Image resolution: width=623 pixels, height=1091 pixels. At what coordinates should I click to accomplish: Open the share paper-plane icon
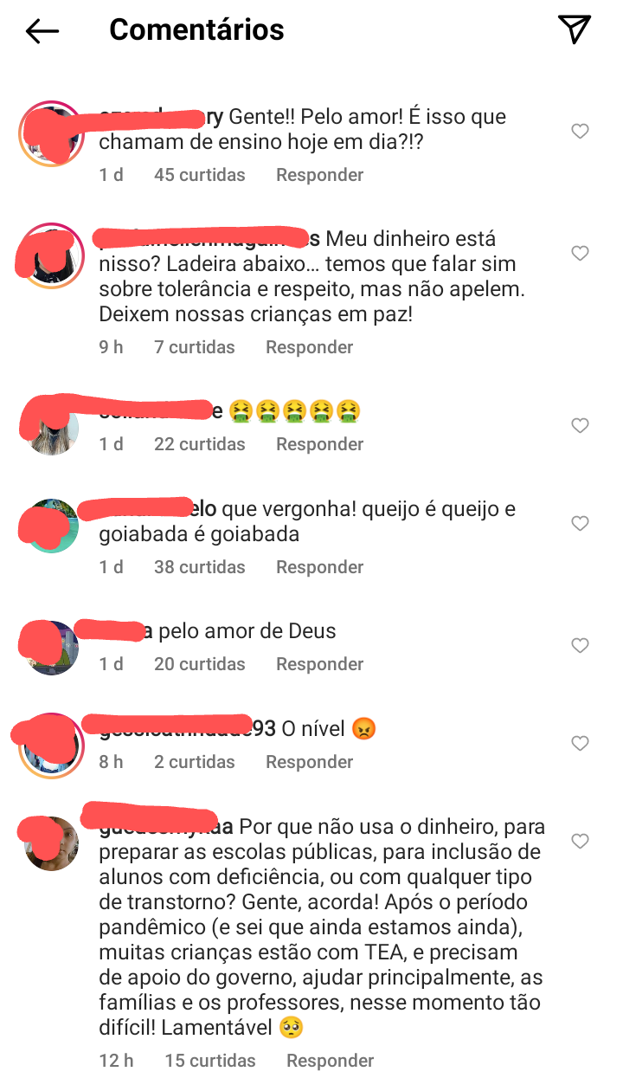point(575,29)
